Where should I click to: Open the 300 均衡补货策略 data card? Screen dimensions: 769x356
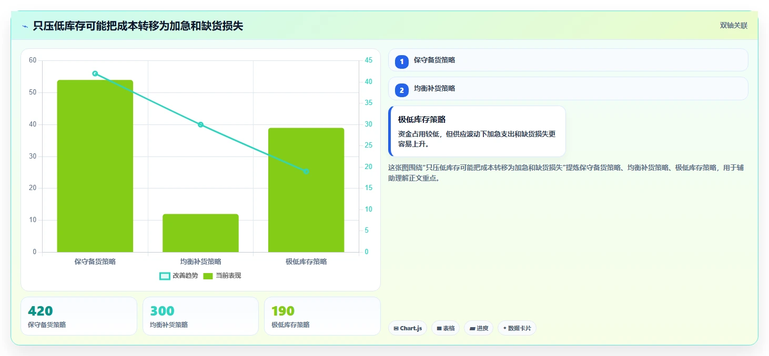200,316
